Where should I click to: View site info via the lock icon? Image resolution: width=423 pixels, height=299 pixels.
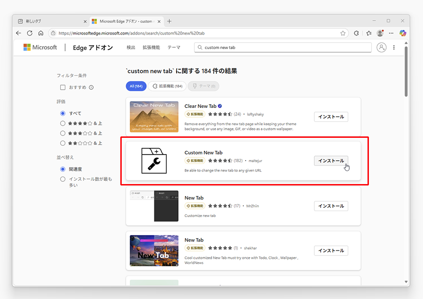(x=54, y=33)
